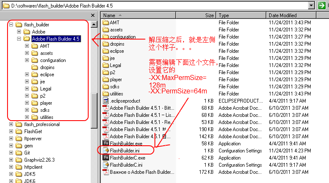Viewport: 329px width, 183px height.
Task: Select player folder in tree
Action: (46, 103)
